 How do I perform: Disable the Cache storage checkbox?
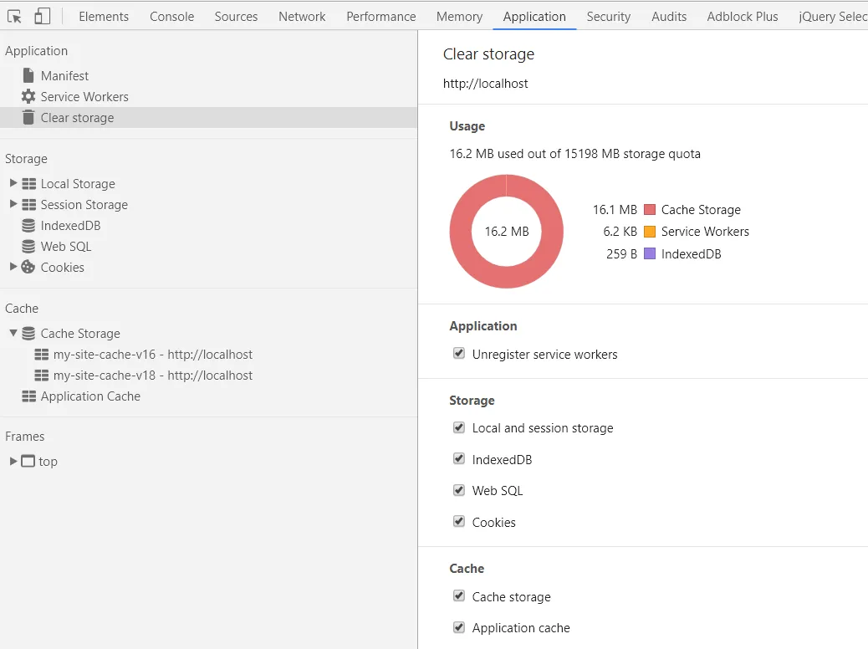(459, 596)
